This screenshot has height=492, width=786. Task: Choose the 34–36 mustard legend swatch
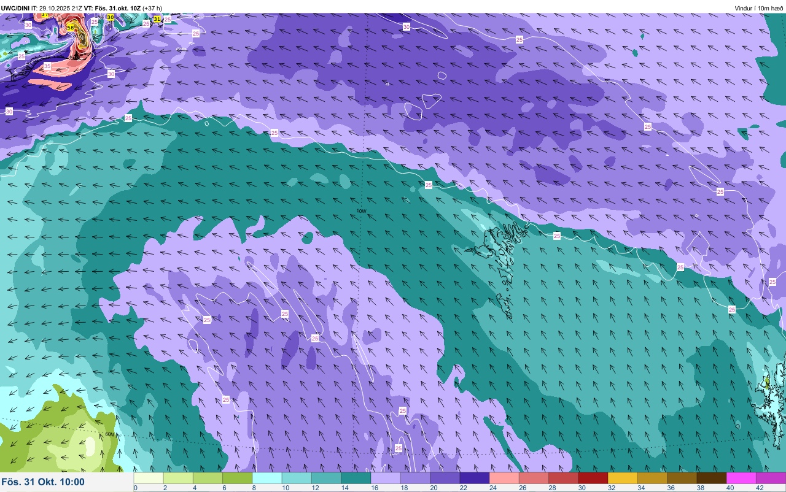pyautogui.click(x=652, y=478)
